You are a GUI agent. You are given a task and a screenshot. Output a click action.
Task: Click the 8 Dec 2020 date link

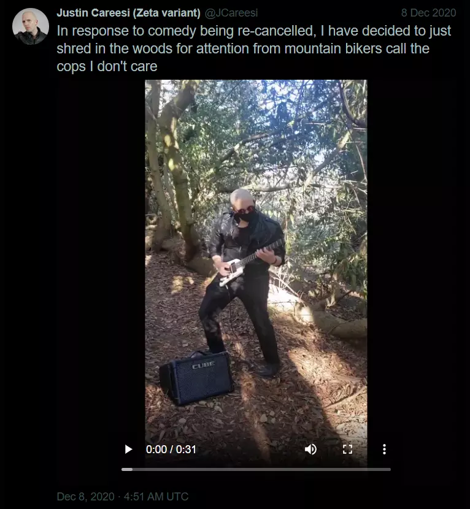coord(428,13)
